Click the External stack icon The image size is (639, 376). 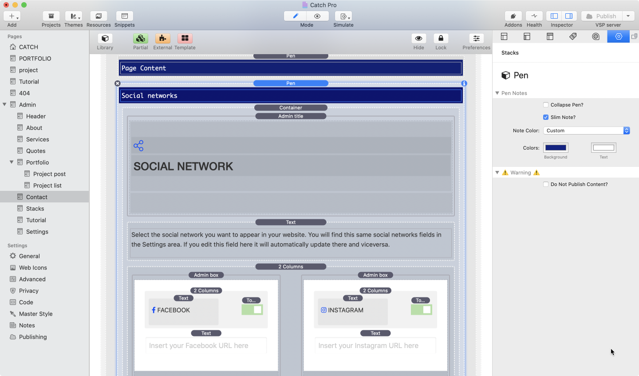(x=162, y=39)
